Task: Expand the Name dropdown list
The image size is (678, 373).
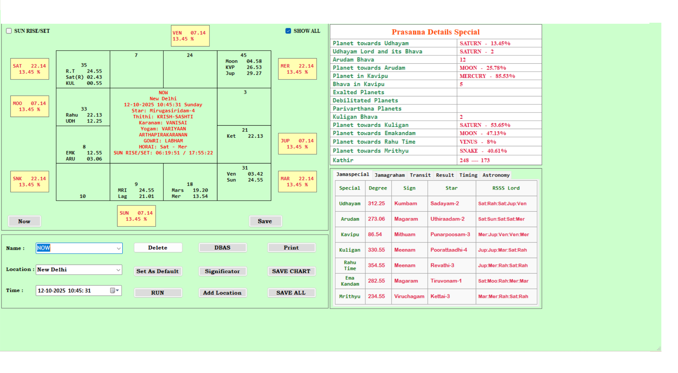Action: (x=119, y=248)
